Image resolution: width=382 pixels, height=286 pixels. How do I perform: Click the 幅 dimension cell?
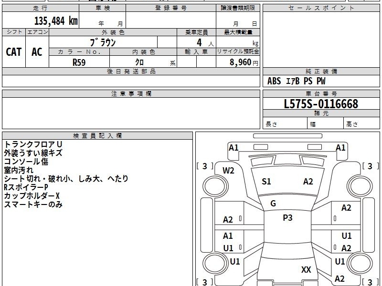[x=326, y=123]
